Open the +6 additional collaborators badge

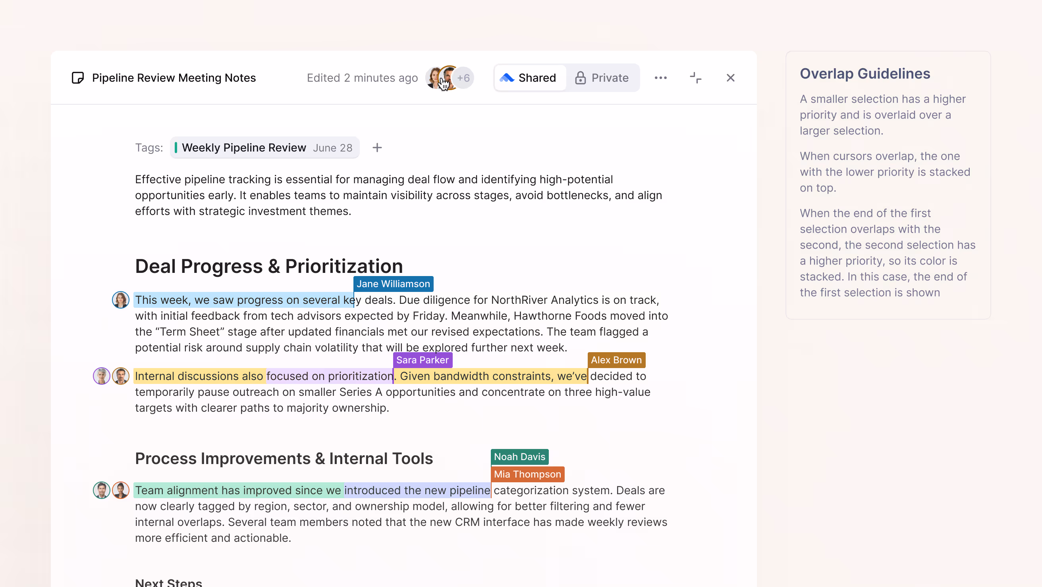click(x=463, y=78)
